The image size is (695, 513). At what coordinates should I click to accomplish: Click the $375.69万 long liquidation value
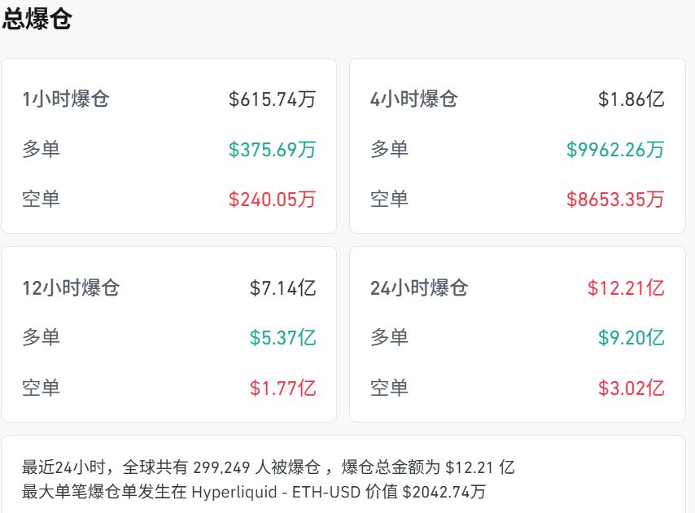coord(272,150)
